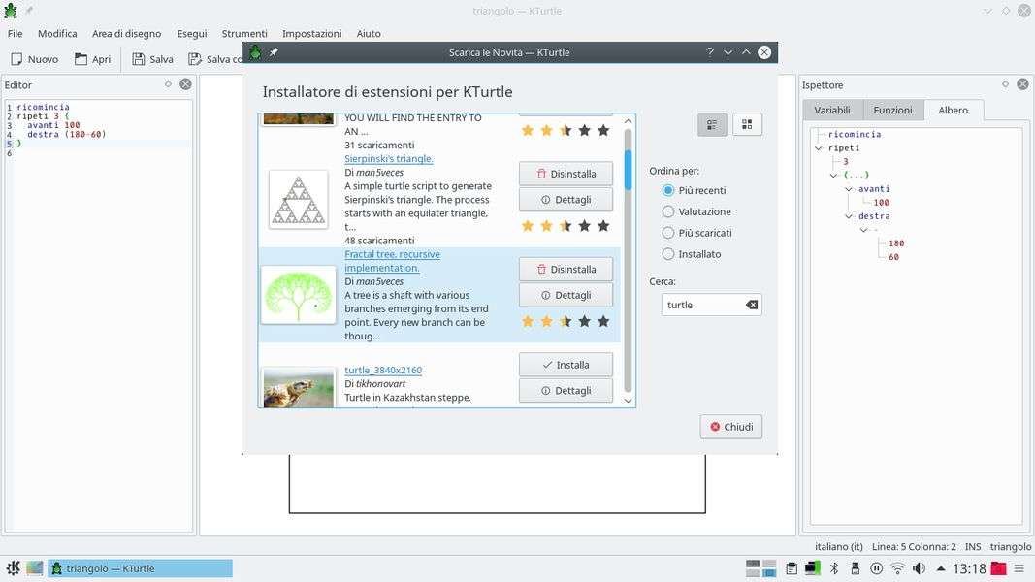Open the KDE application launcher

pyautogui.click(x=13, y=568)
